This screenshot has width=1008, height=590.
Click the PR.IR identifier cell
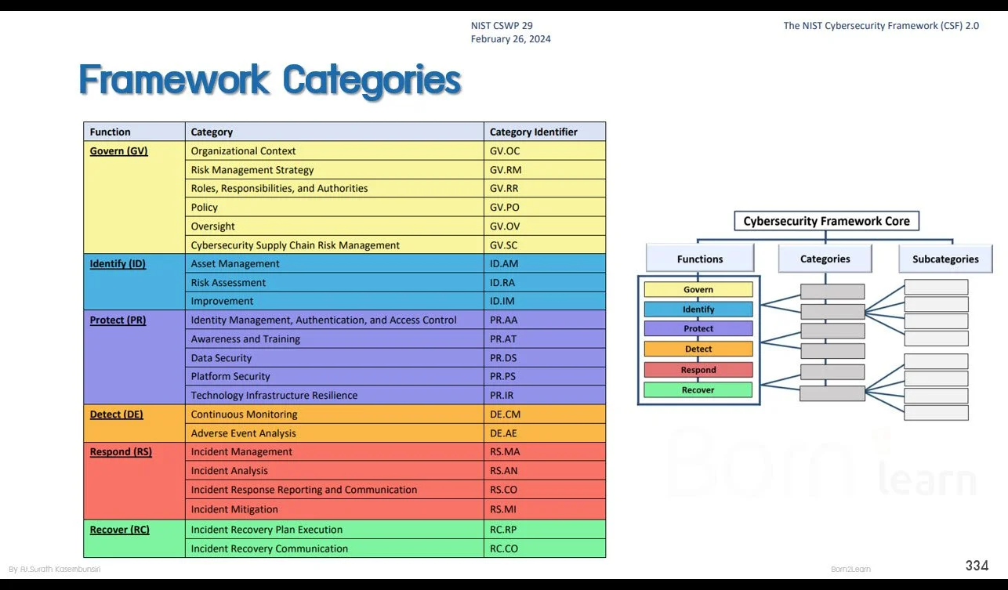[x=545, y=395]
